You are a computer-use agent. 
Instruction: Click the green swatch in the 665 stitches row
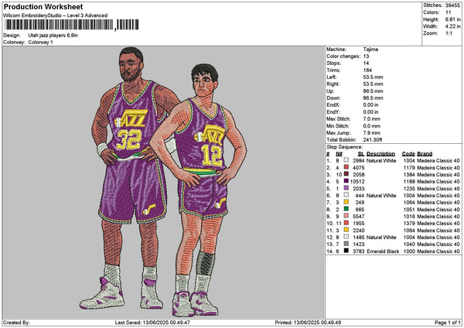pyautogui.click(x=346, y=209)
